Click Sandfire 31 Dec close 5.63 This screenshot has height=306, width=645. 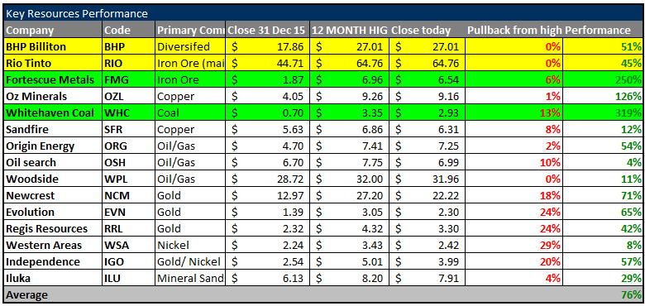pyautogui.click(x=294, y=130)
